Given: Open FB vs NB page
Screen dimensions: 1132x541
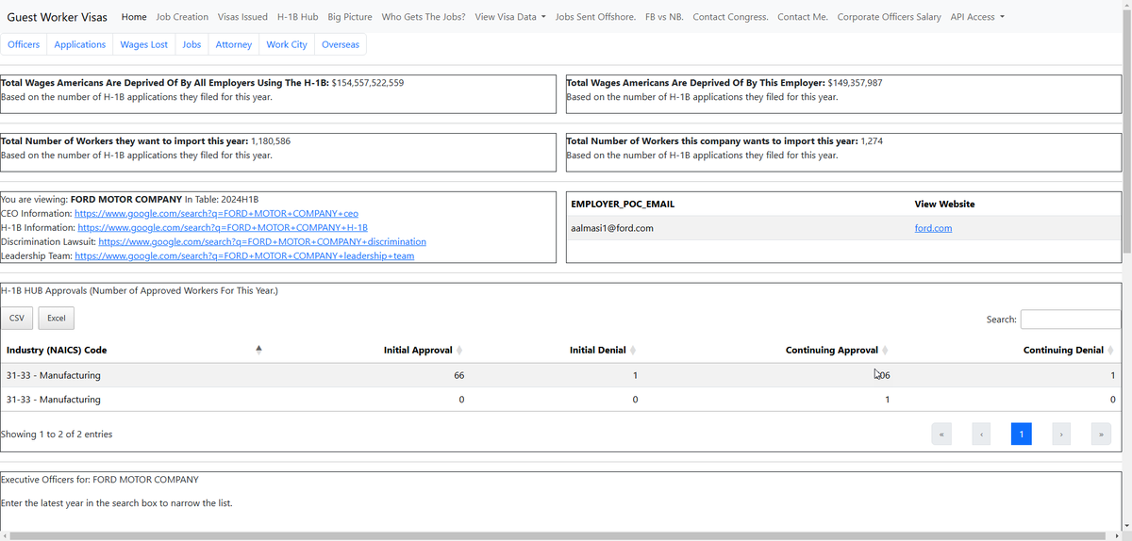Looking at the screenshot, I should [x=664, y=17].
